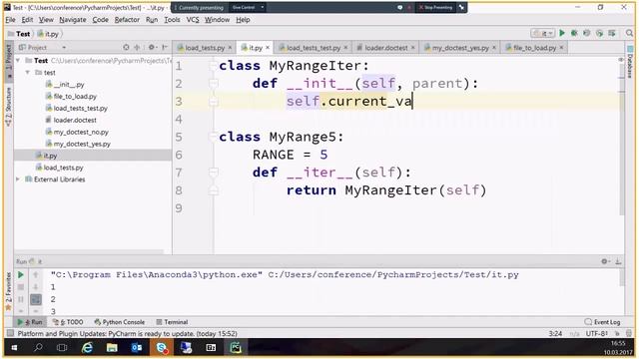Viewport: 639px width, 359px height.
Task: Select file_to_load.py in project tree
Action: [71, 96]
